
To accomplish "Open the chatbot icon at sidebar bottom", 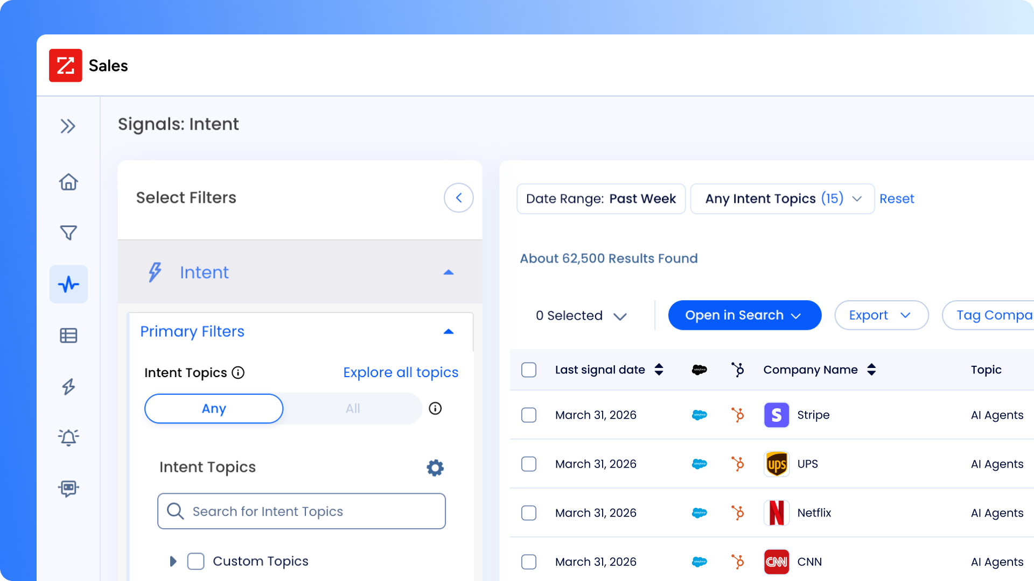I will click(68, 488).
